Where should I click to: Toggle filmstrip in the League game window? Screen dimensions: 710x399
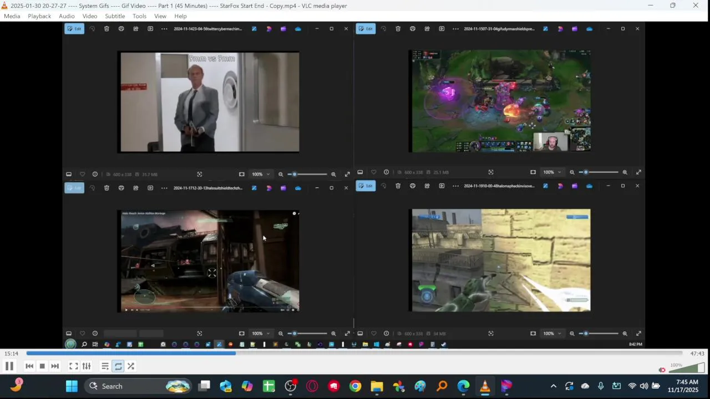[x=360, y=172]
